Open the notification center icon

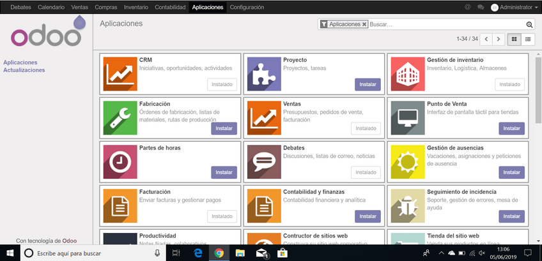(528, 253)
